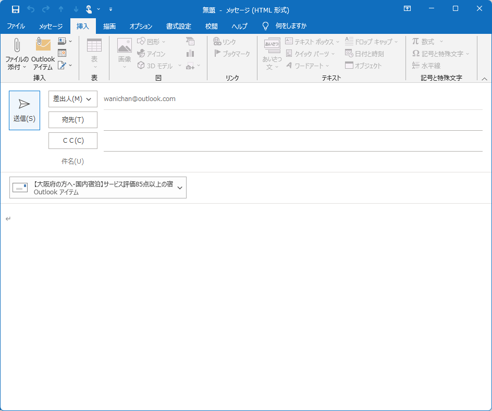Click the 宛先 recipient input field
Viewport: 492px width, 411px height.
[293, 120]
